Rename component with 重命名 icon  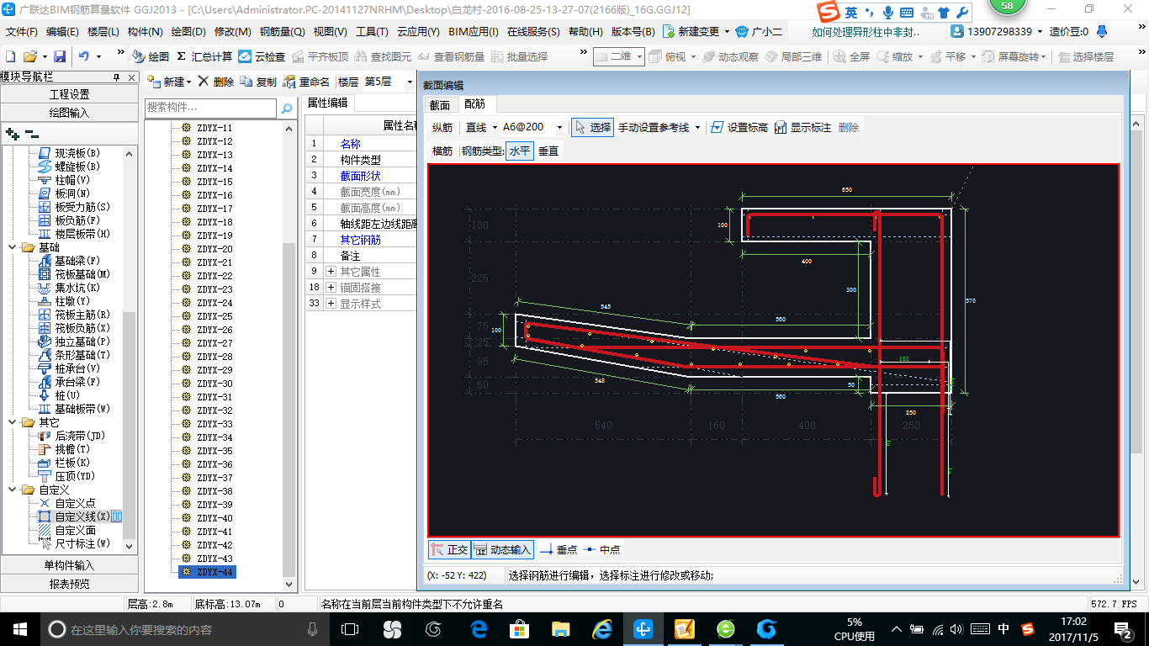(306, 82)
